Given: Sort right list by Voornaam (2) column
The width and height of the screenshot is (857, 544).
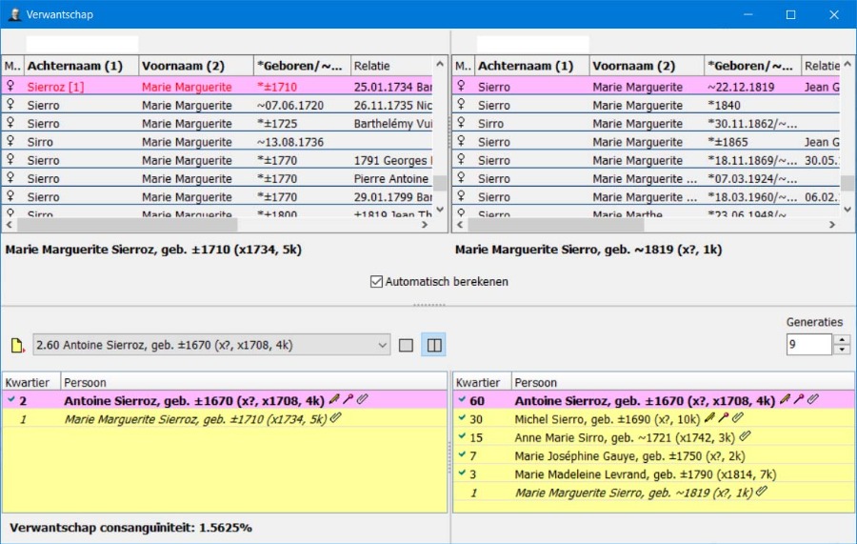Looking at the screenshot, I should [x=646, y=66].
